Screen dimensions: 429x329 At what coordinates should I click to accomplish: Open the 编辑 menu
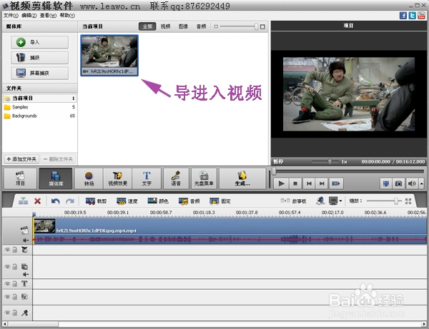click(29, 15)
